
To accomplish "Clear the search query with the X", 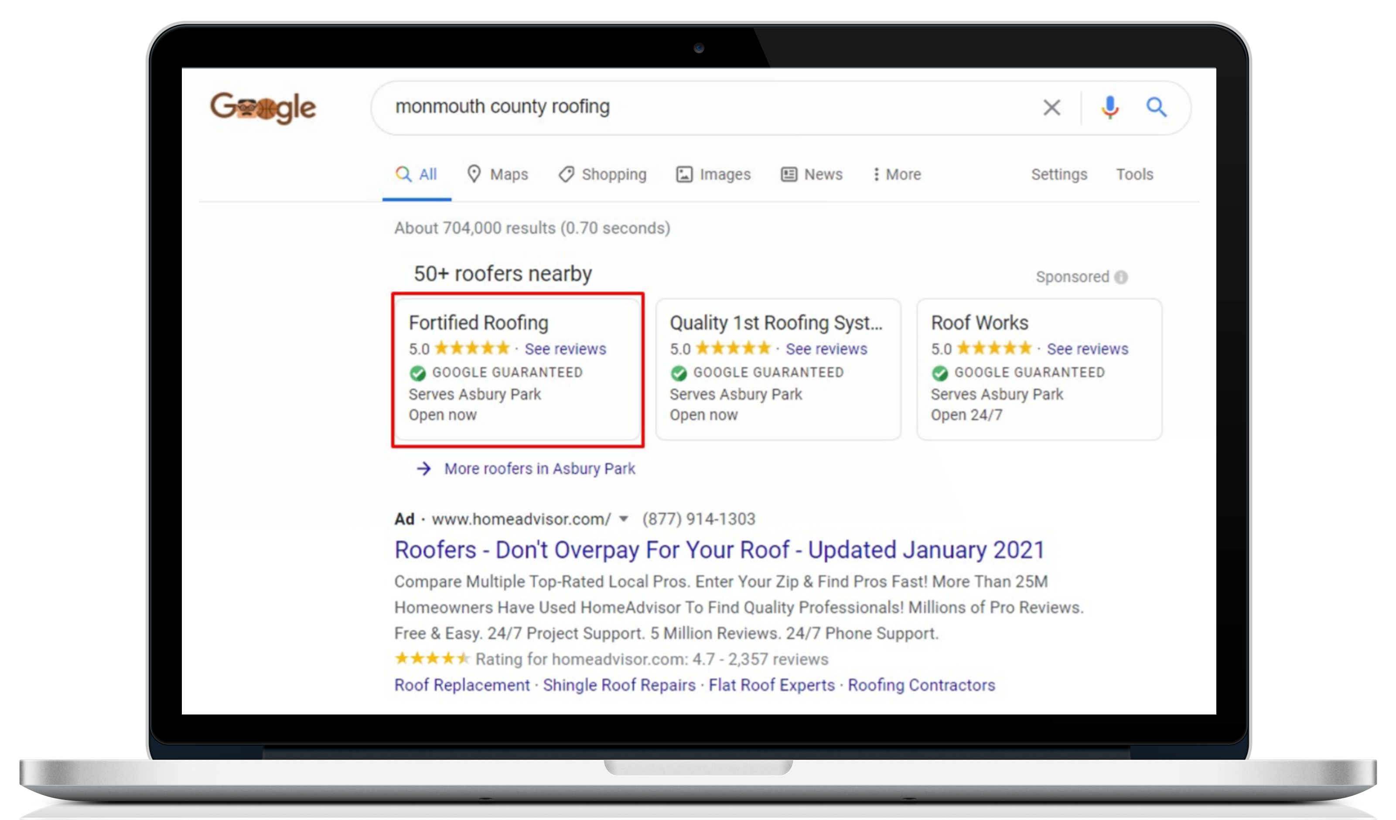I will tap(1051, 107).
